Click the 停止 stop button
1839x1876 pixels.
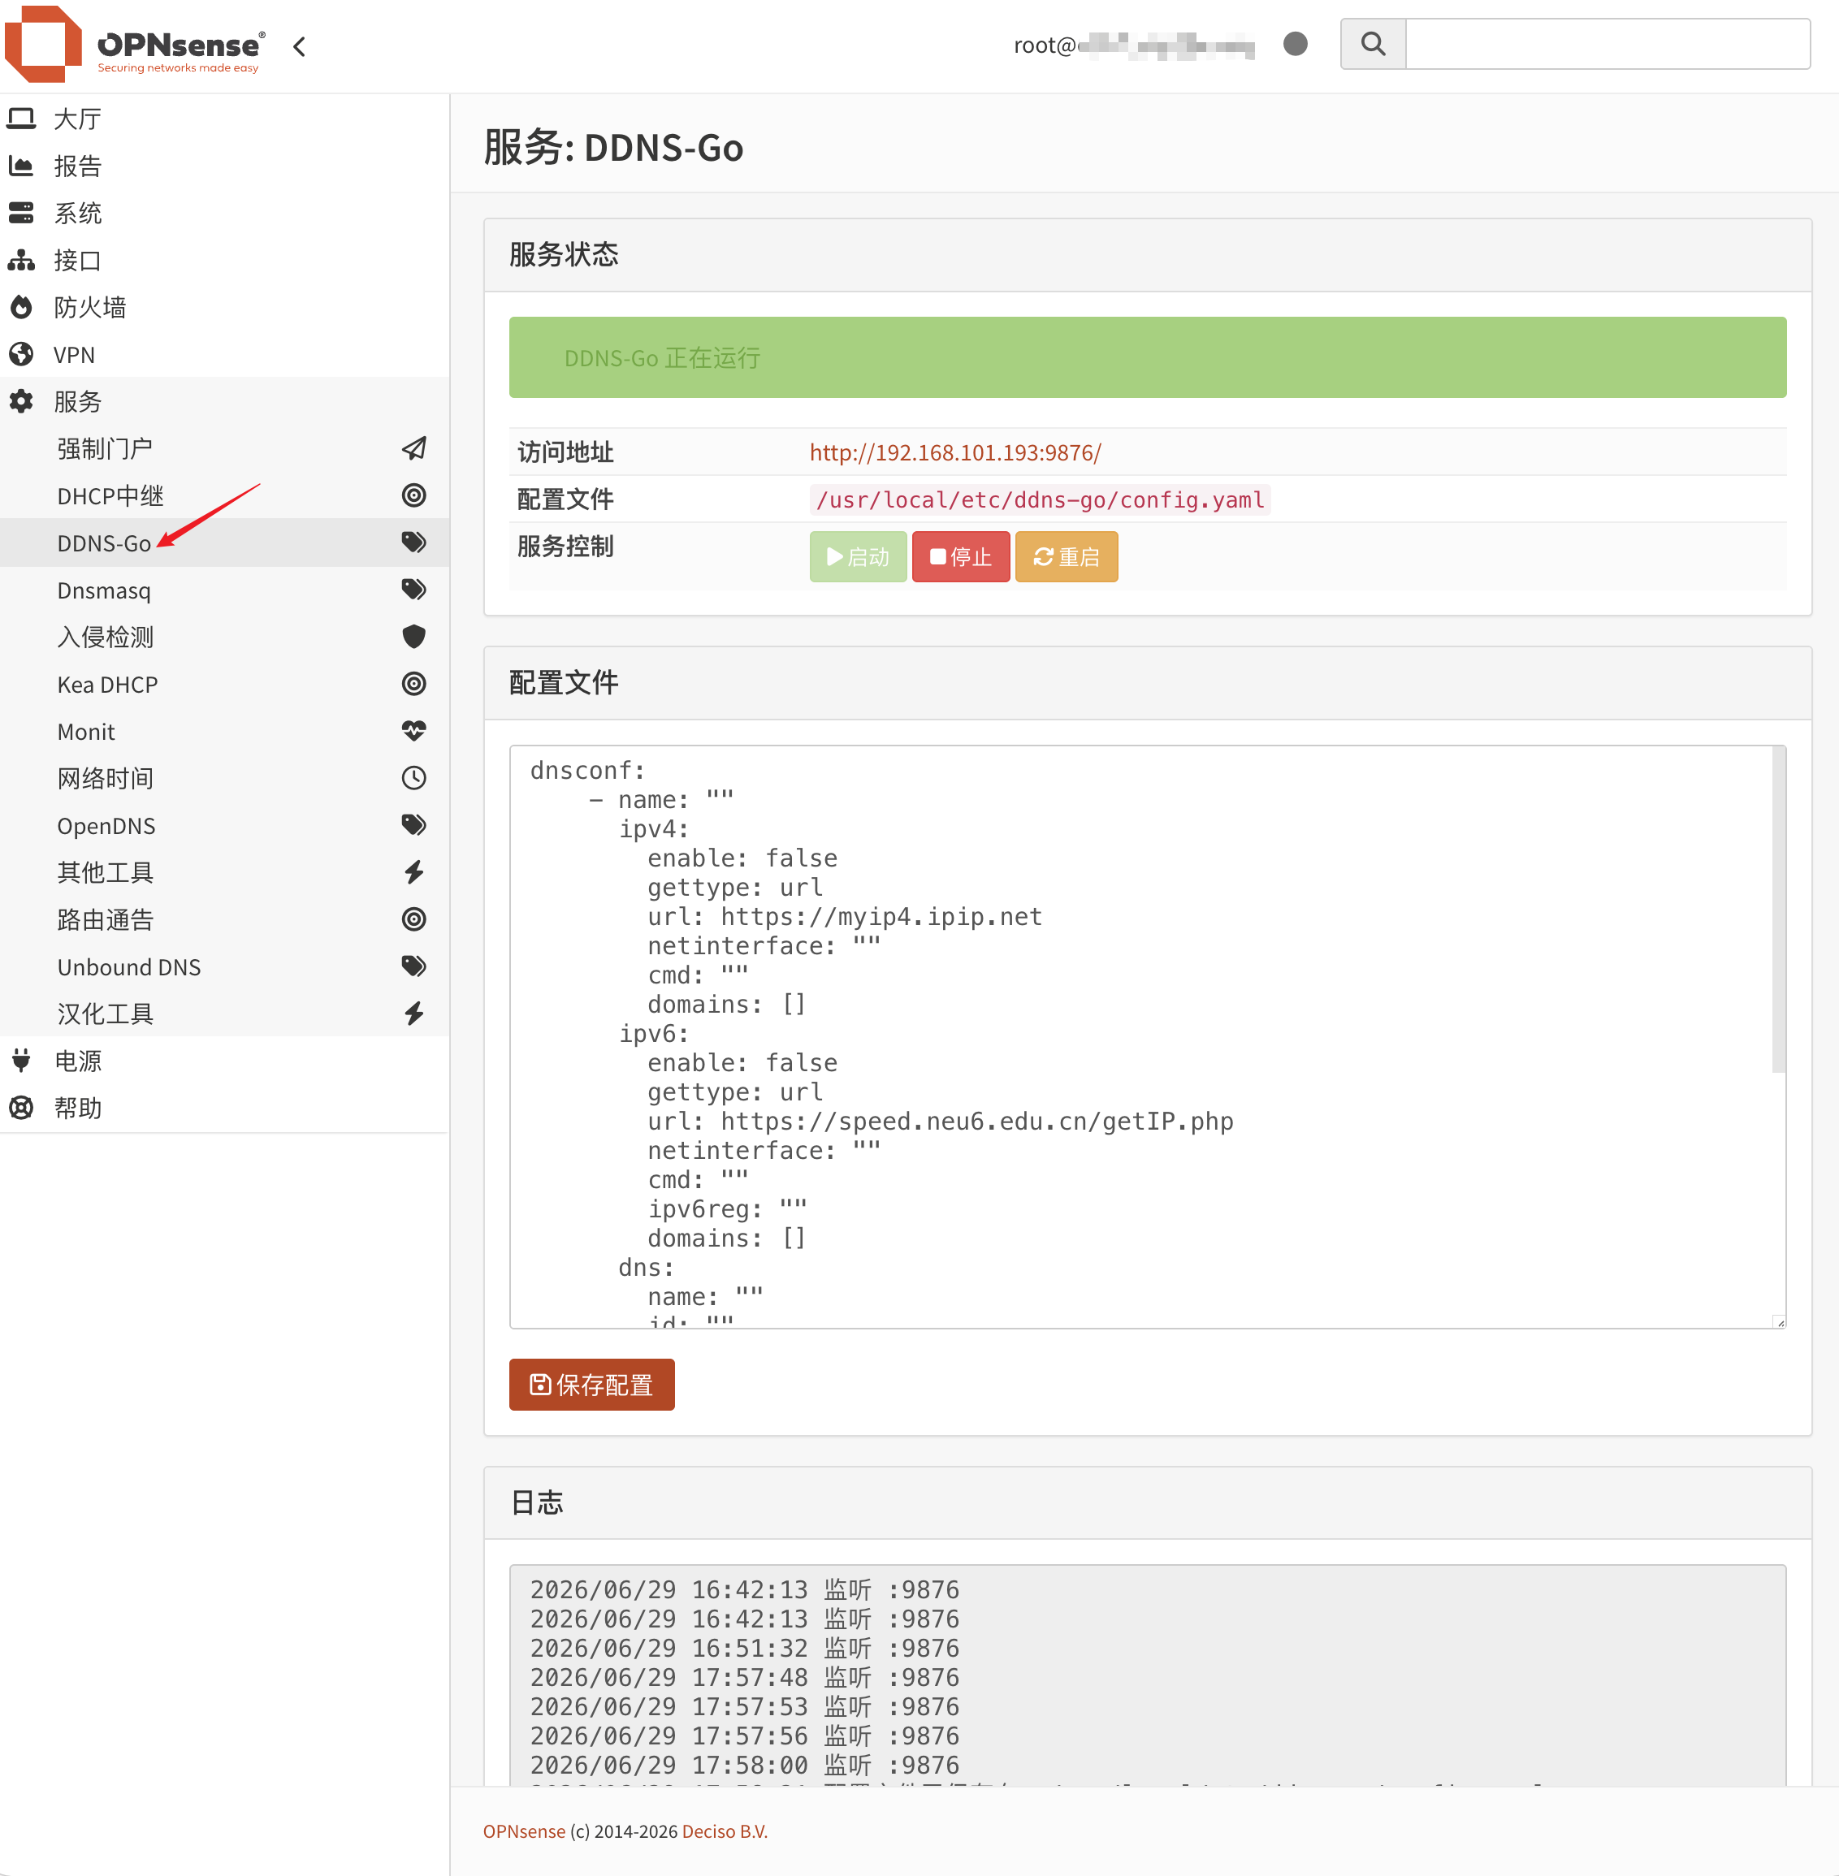961,557
